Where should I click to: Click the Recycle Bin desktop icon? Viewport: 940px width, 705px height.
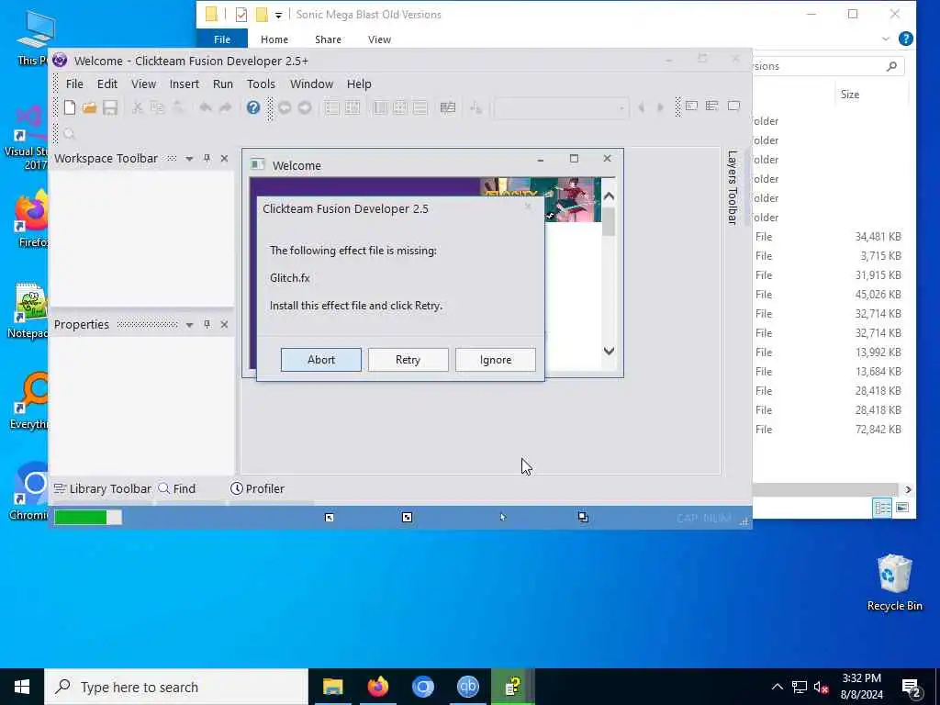pos(894,582)
